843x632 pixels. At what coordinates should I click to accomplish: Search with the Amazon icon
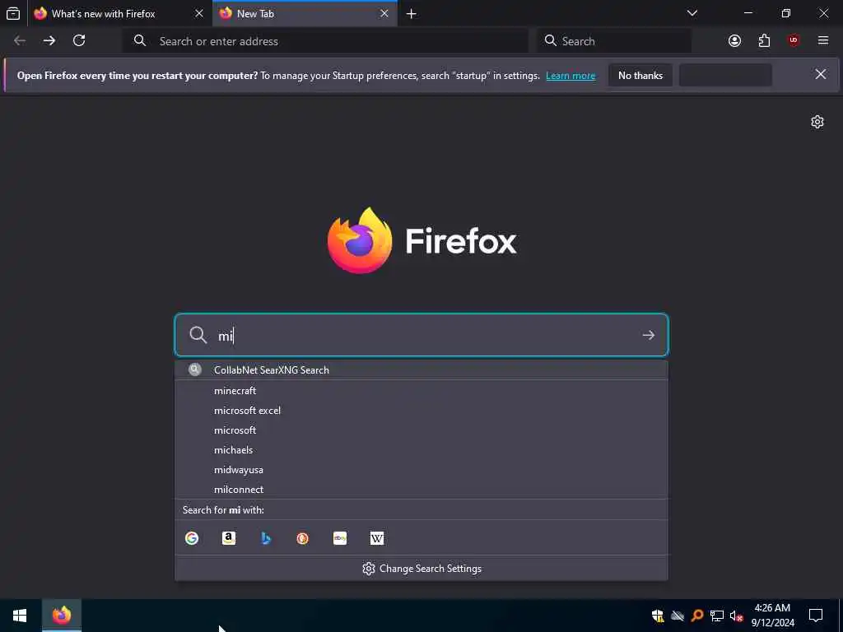click(x=229, y=538)
